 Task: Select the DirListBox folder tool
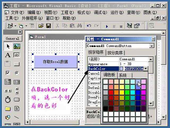tap(8, 109)
